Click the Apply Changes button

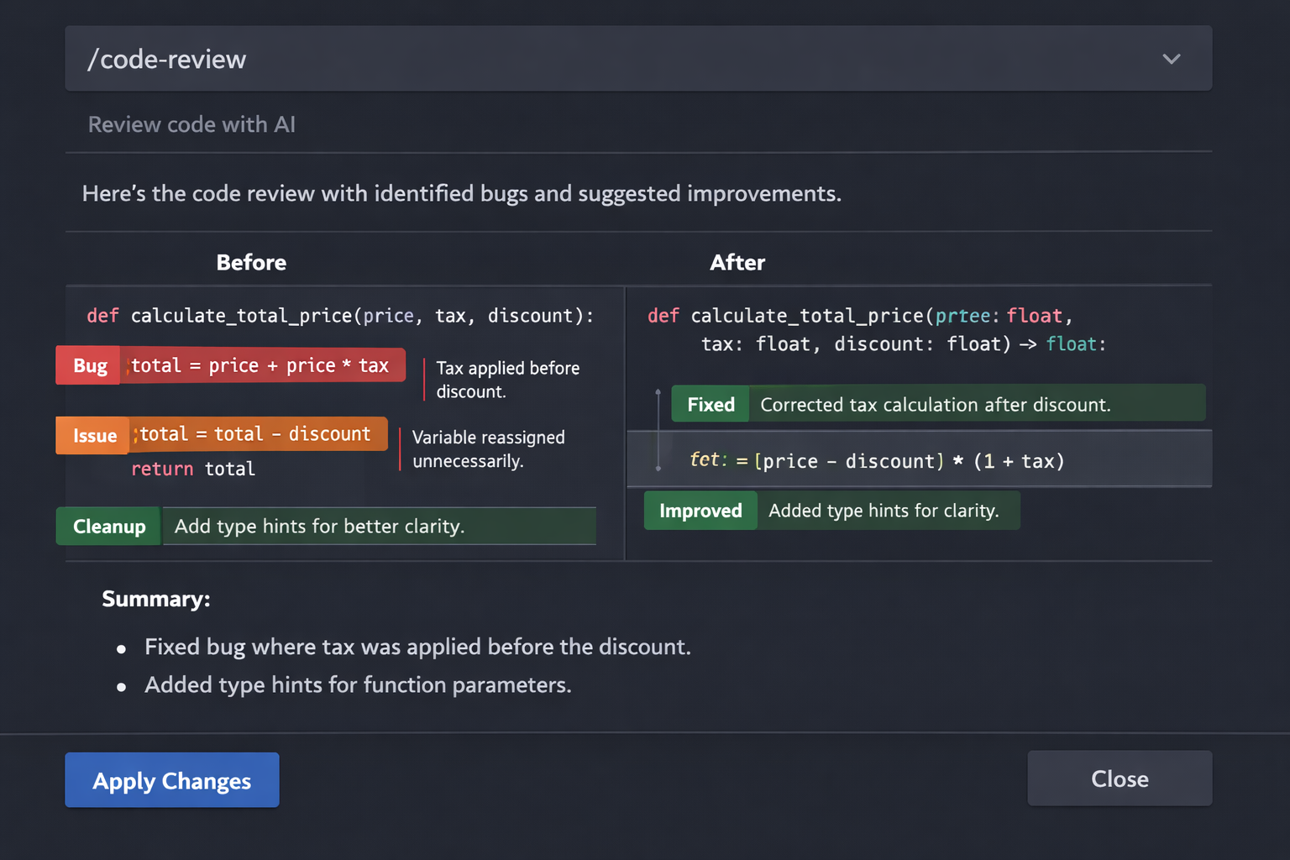(172, 780)
